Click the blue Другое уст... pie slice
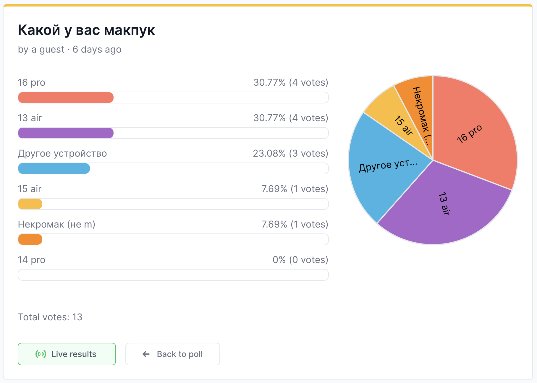The height and width of the screenshot is (383, 537). coord(384,168)
